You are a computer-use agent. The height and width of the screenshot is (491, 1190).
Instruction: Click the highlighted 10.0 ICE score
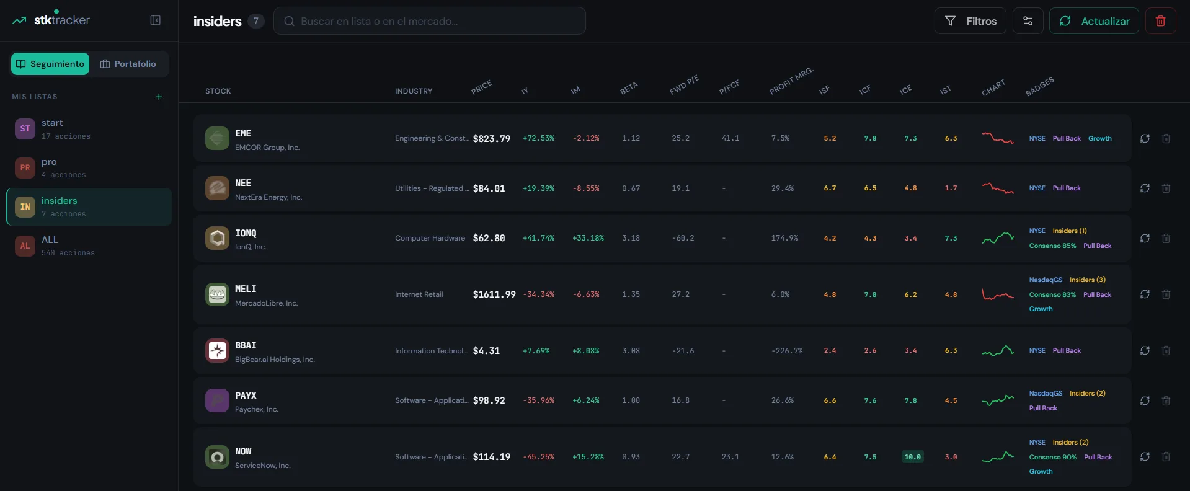913,457
